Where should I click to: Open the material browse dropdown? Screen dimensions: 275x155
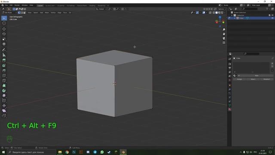[x=235, y=76]
